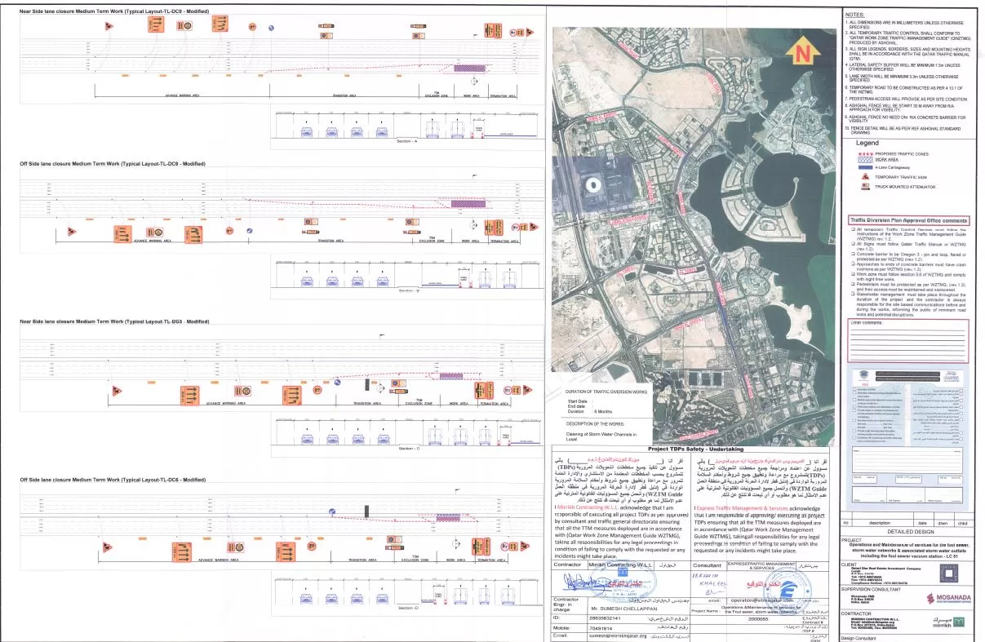Click the Mirrikh contractor logo
The image size is (985, 642).
949,622
